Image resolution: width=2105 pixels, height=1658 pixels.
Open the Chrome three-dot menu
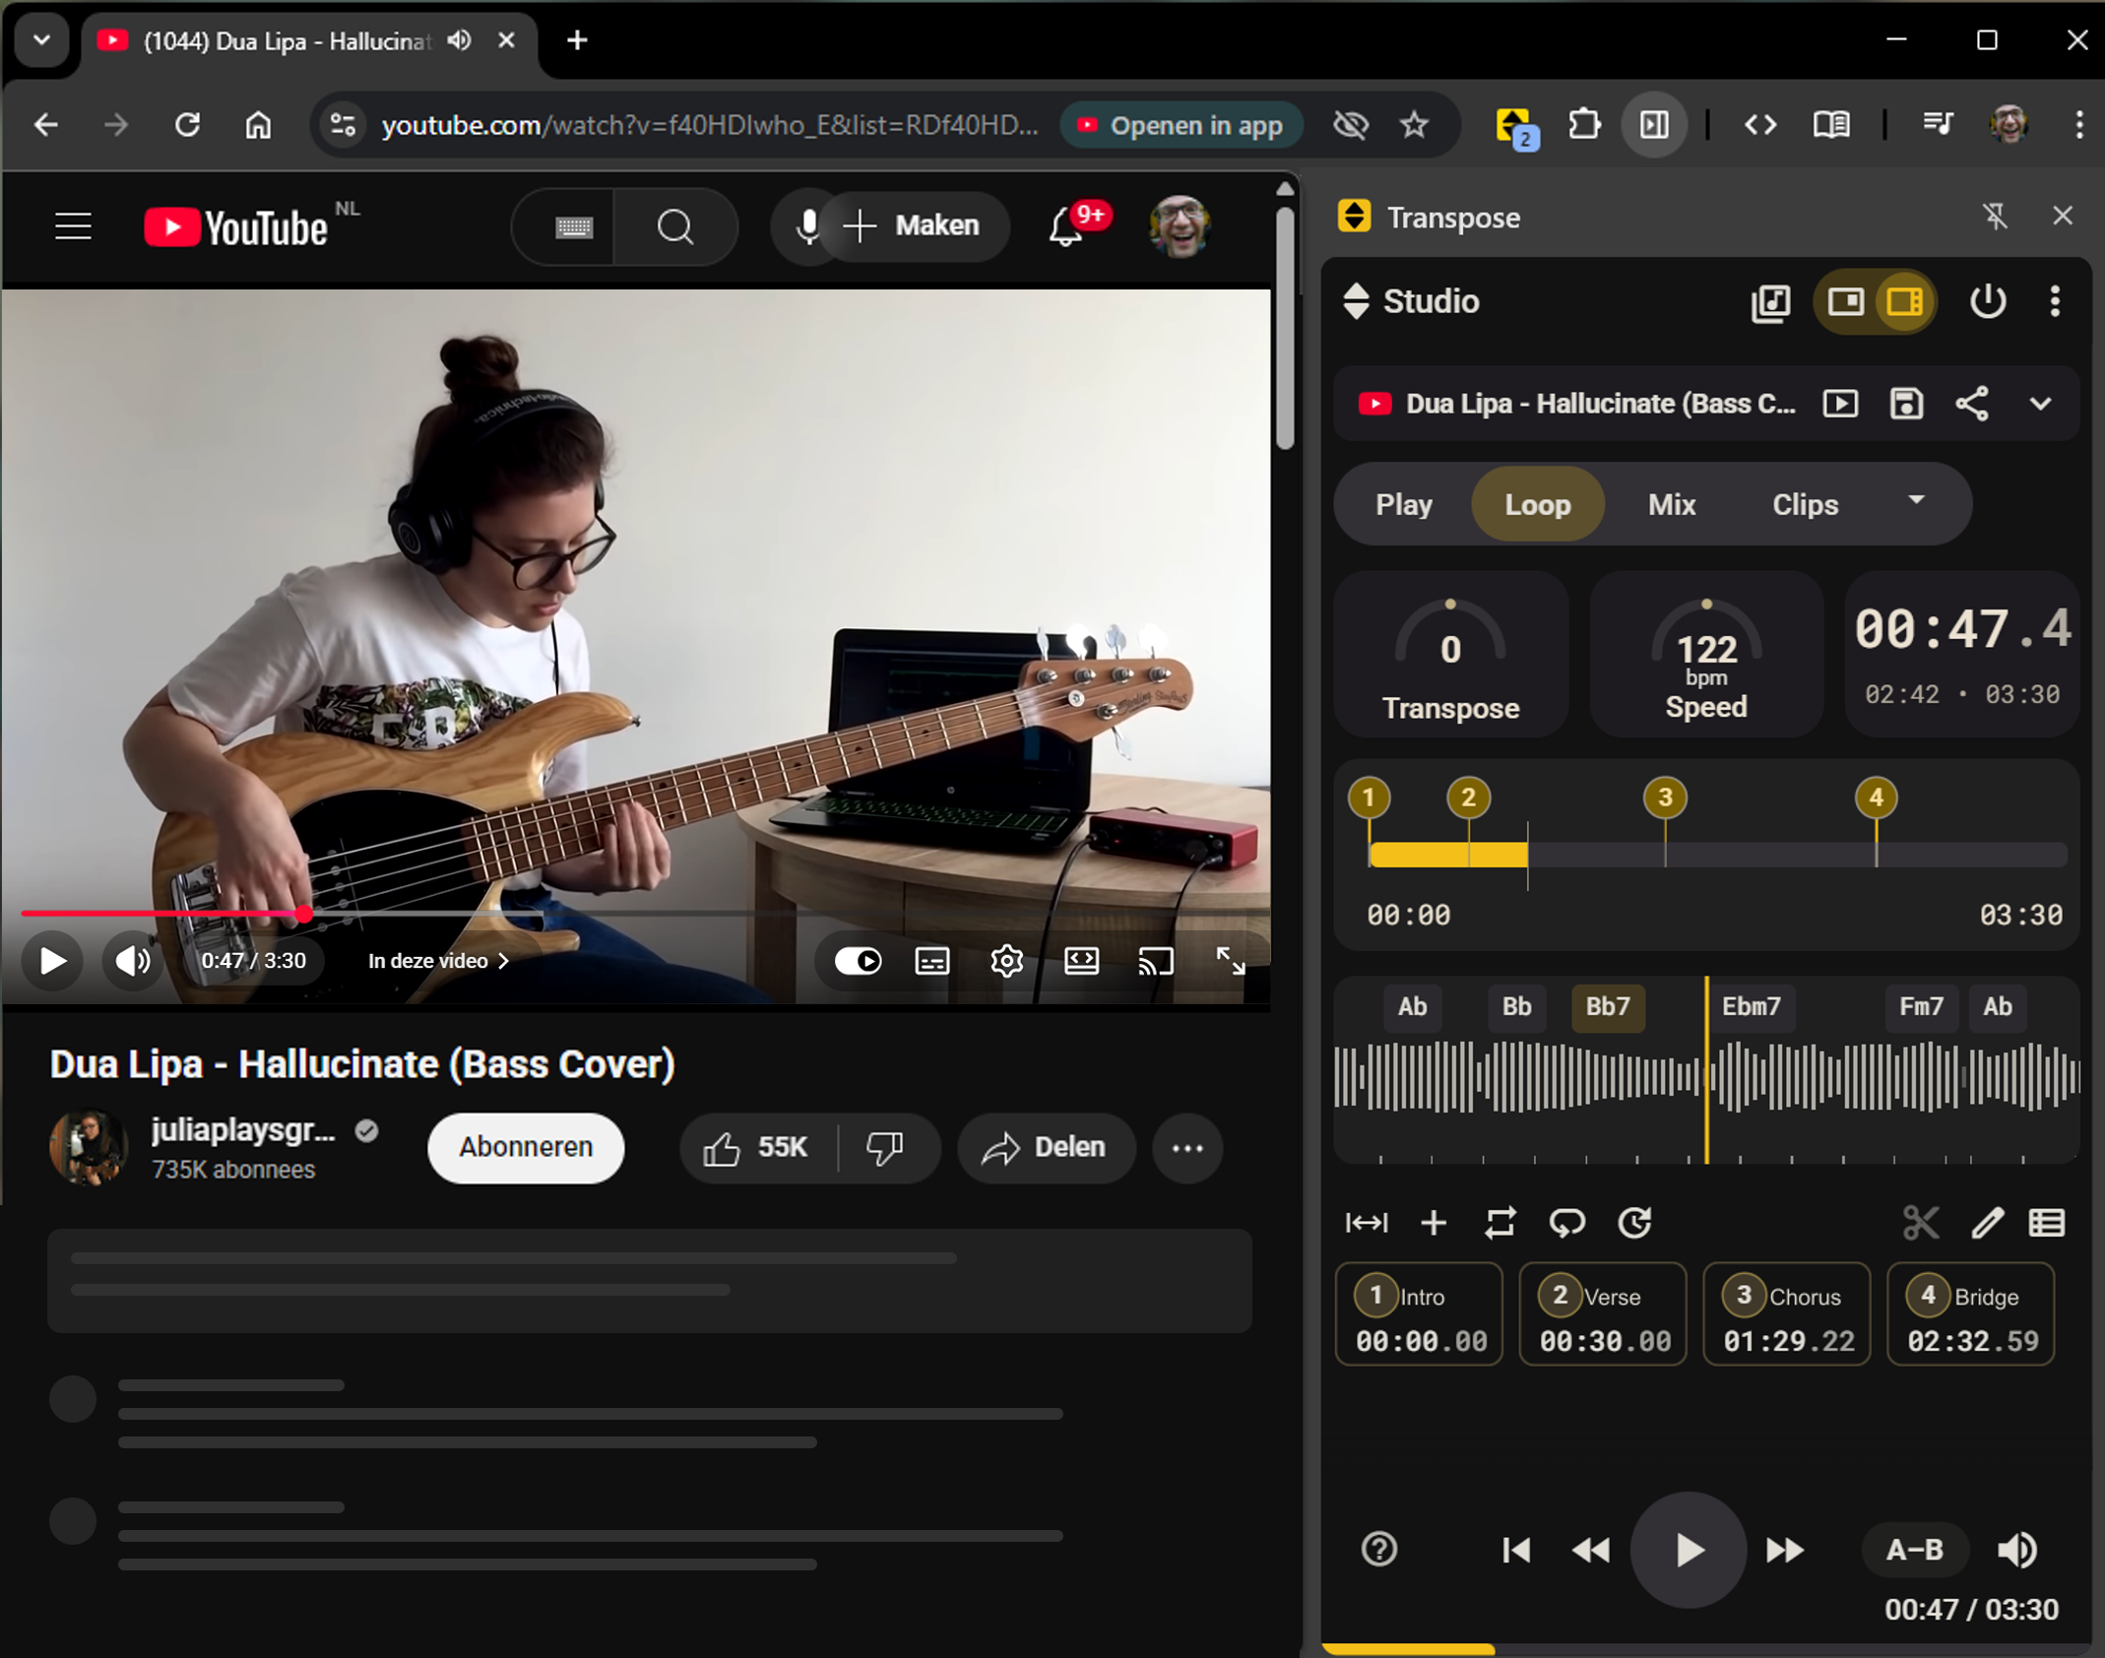click(x=2078, y=125)
